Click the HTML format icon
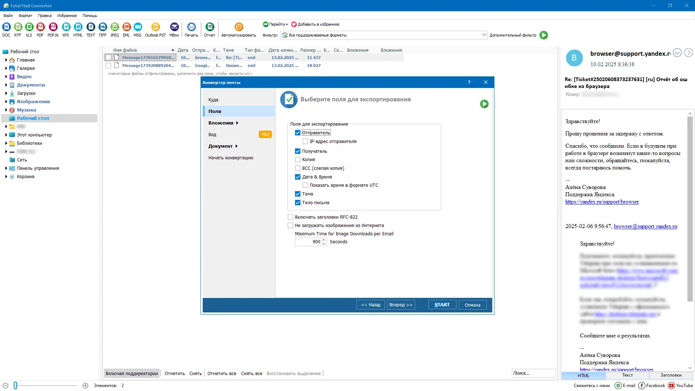The width and height of the screenshot is (695, 391). click(78, 27)
